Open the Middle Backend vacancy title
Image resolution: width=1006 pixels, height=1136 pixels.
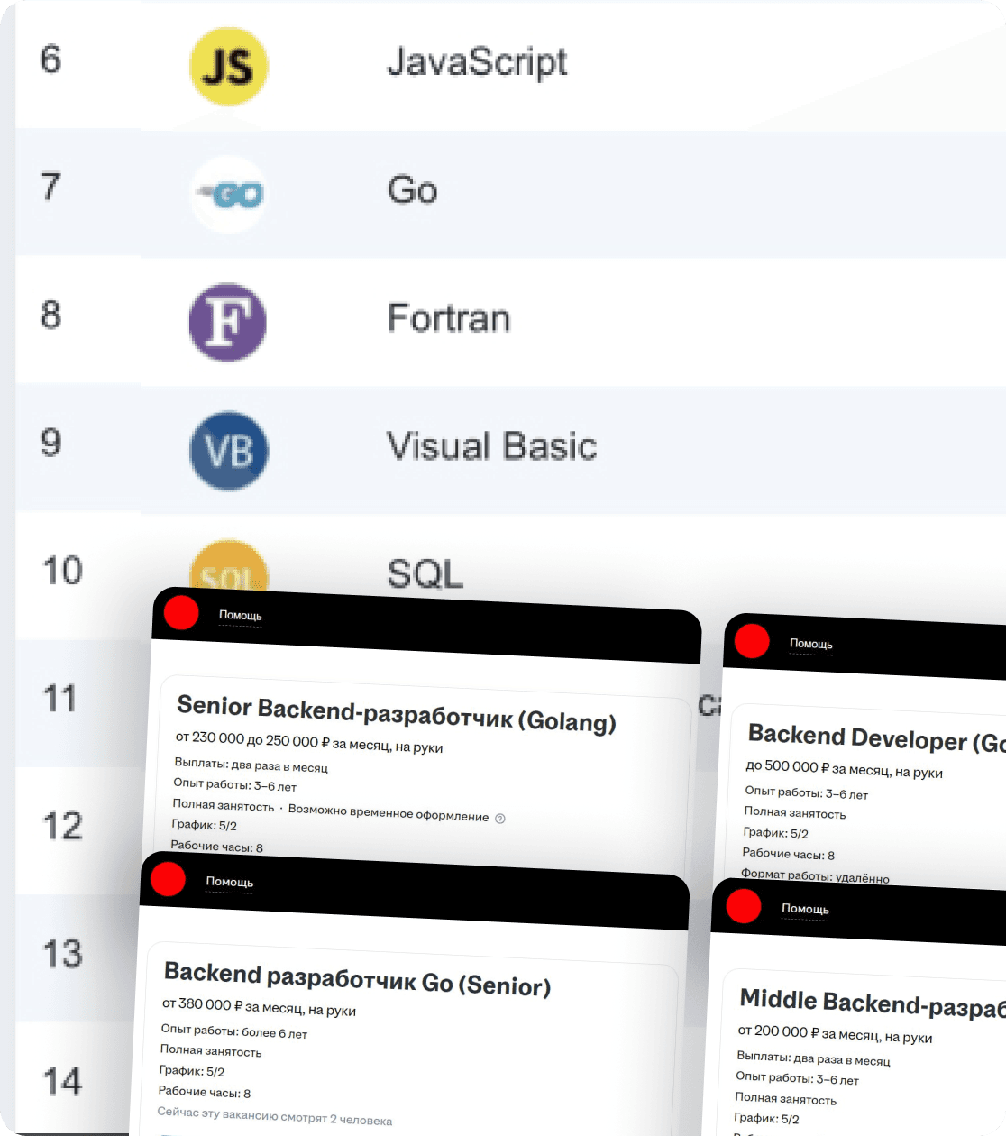point(871,1004)
